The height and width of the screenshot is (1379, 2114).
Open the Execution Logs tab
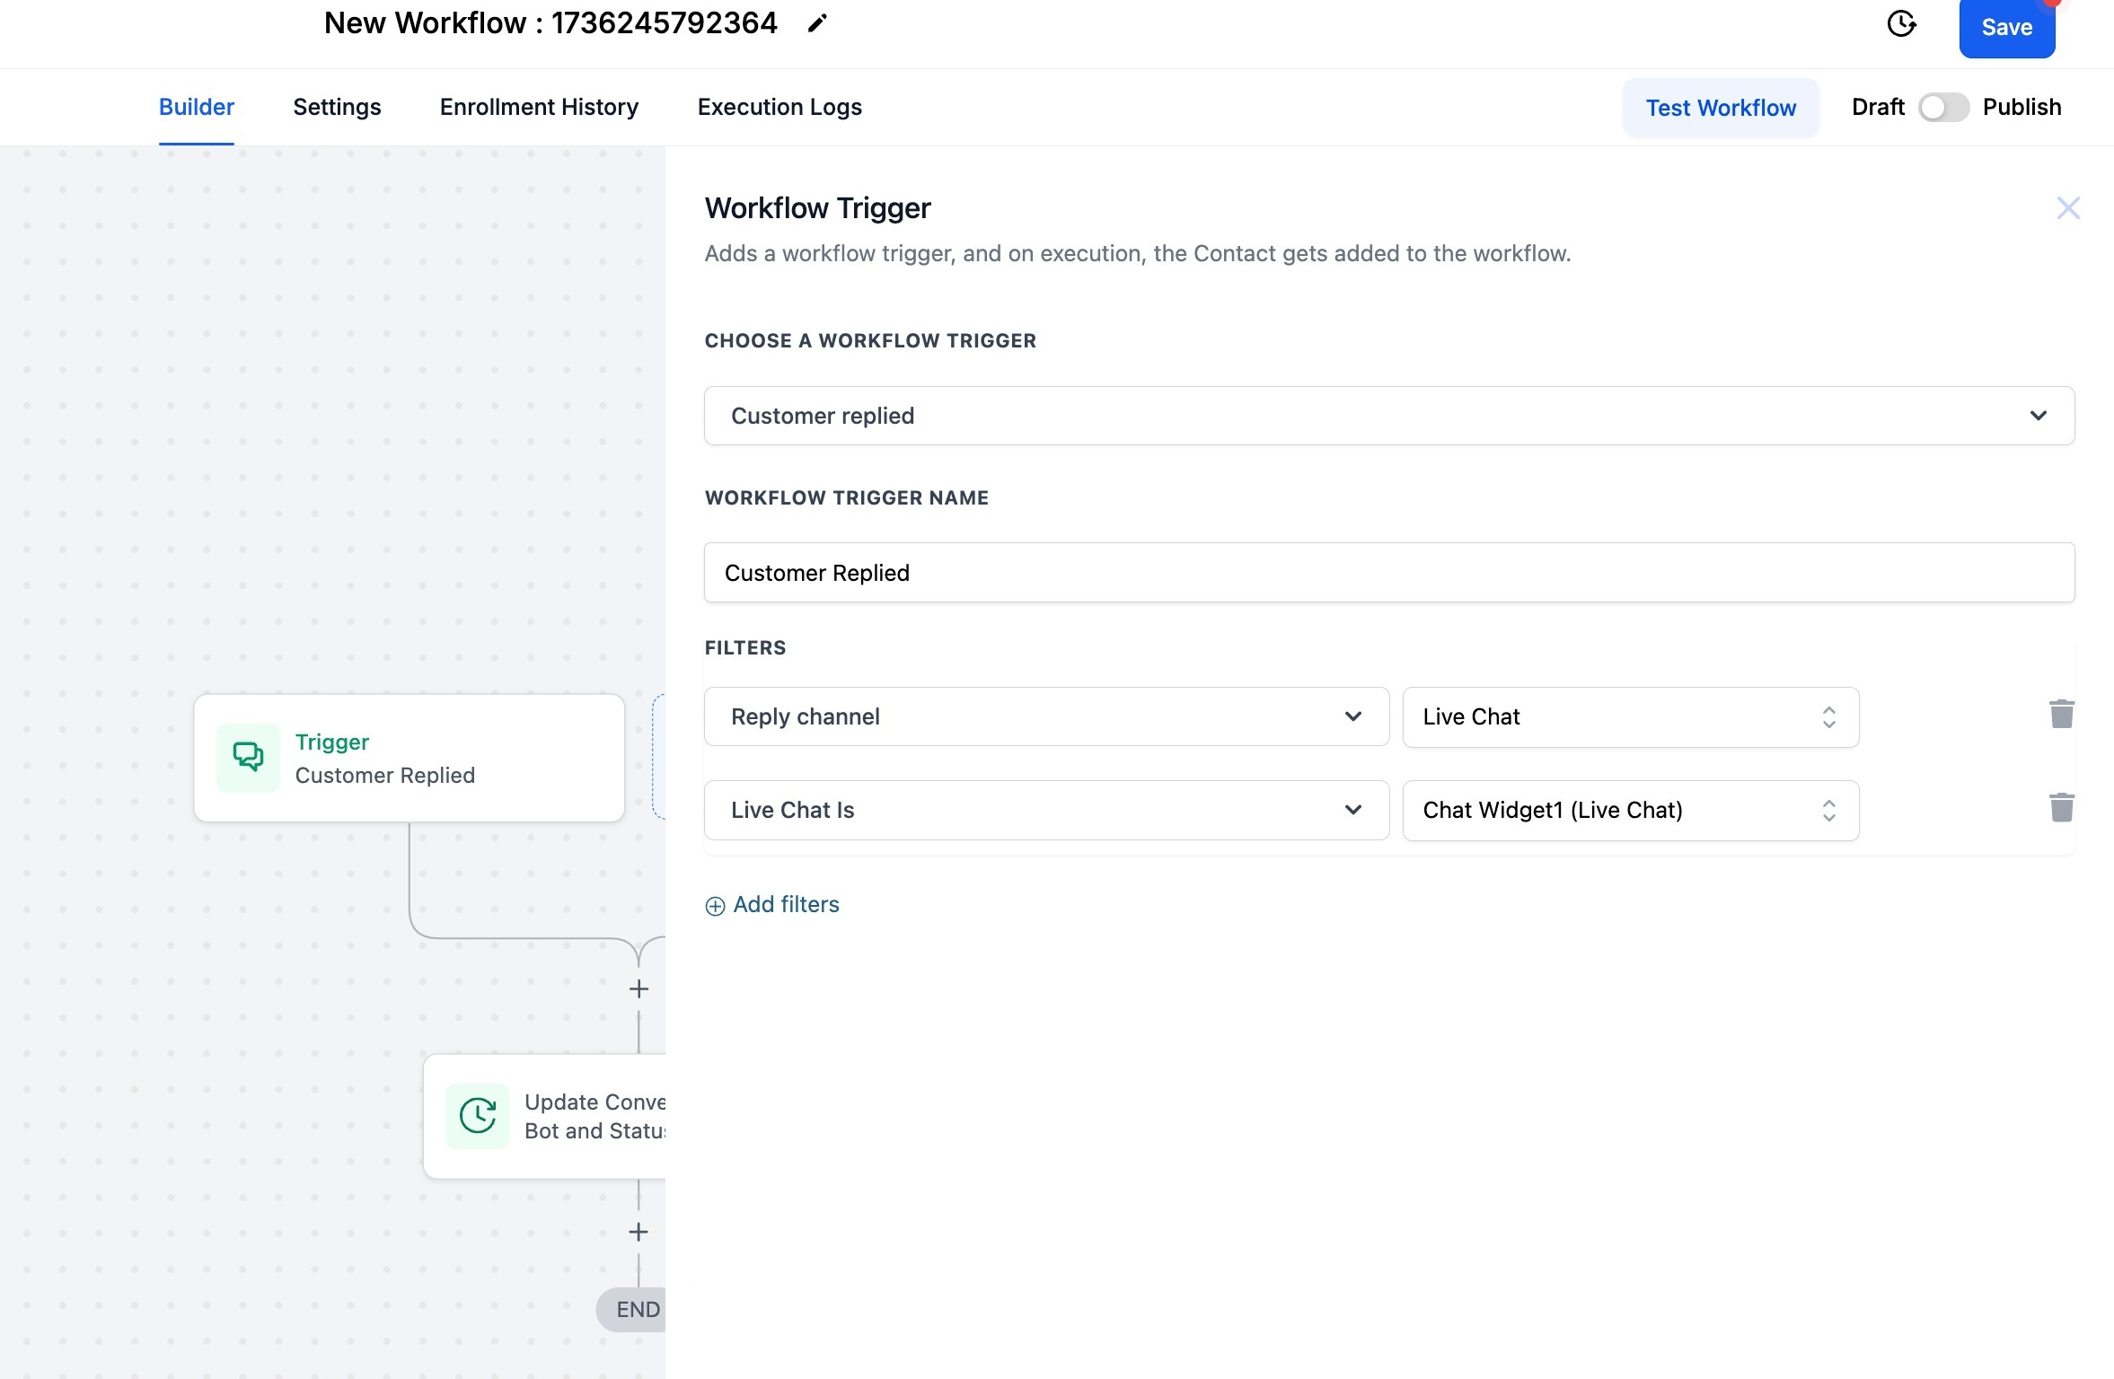(x=779, y=107)
